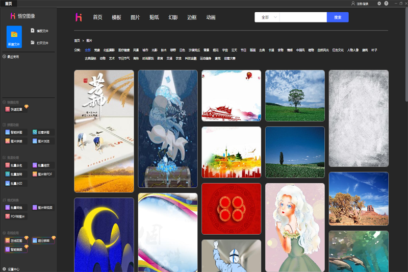Screen dimensions: 408x272
Task: Launch the 智能美颜 beauty tool
Action: [14, 249]
